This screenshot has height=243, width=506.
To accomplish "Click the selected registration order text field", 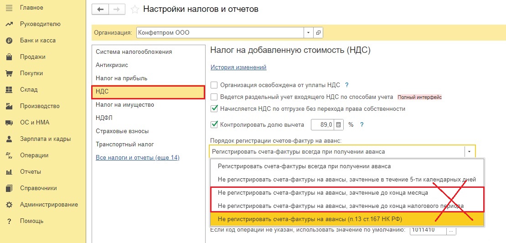I will pyautogui.click(x=337, y=151).
